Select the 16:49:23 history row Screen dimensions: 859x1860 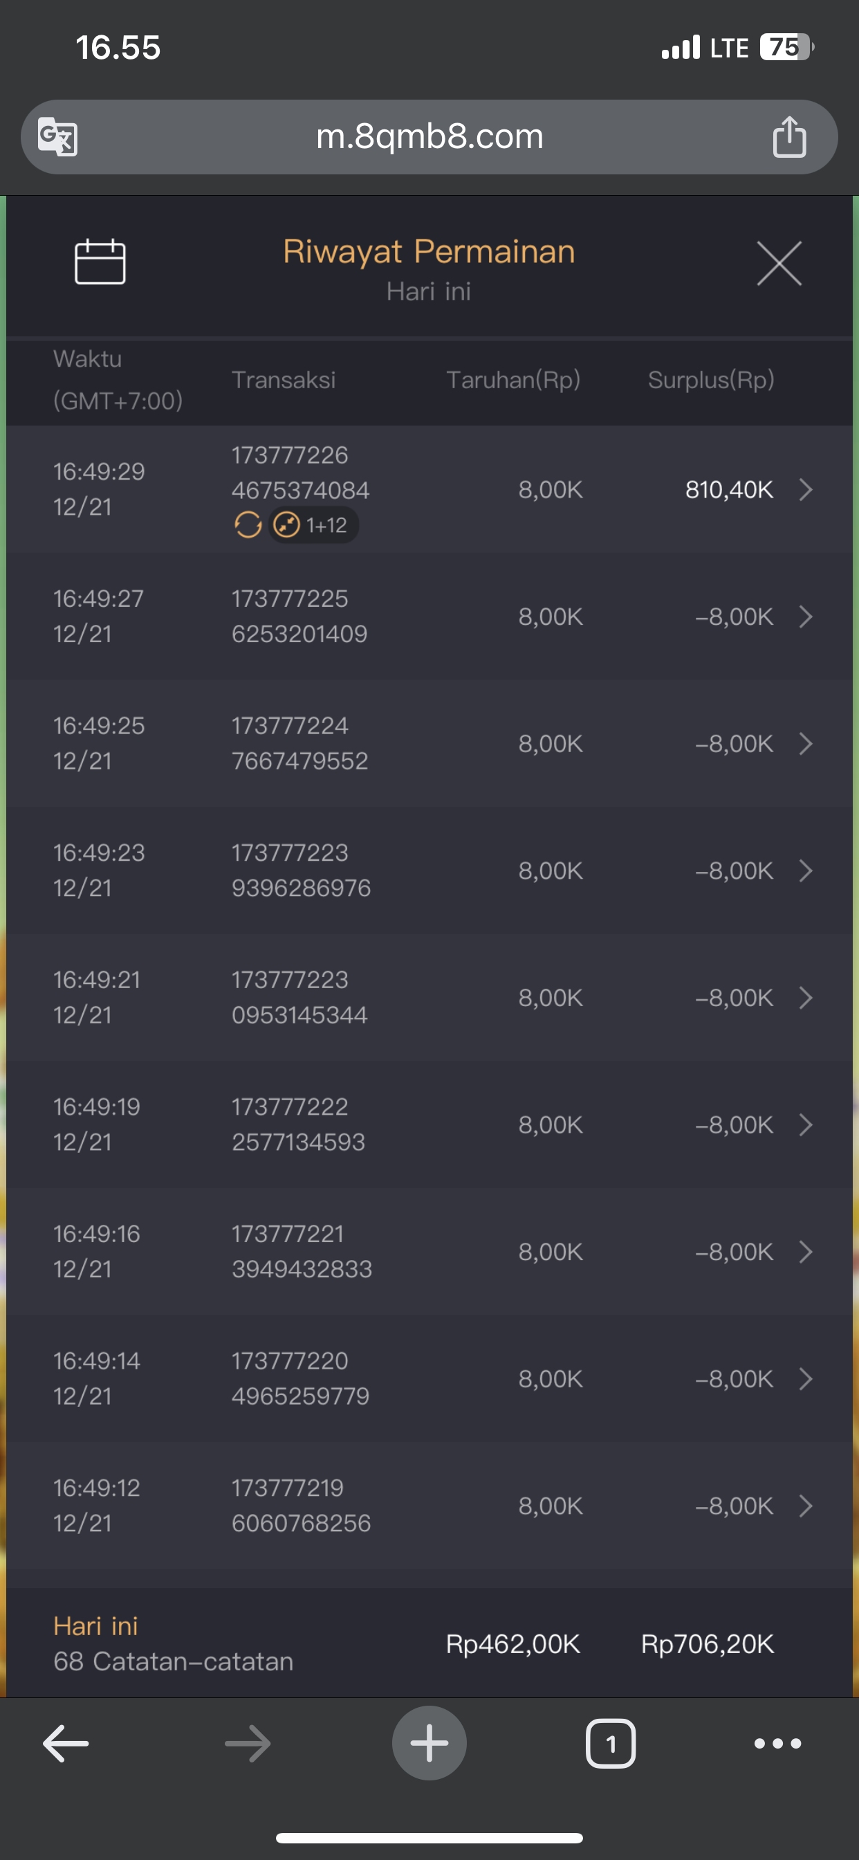(x=429, y=870)
